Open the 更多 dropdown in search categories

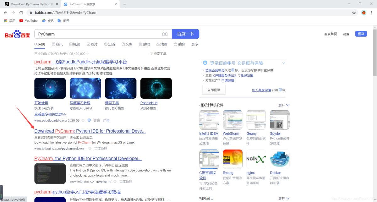coord(194,44)
